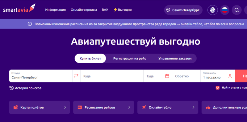Click the history clock icon
The image size is (247, 122).
coord(11,88)
